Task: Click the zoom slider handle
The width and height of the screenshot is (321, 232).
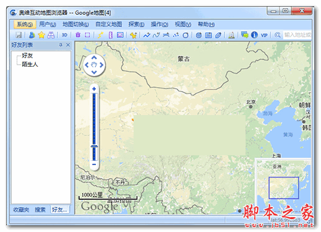Action: click(x=94, y=146)
